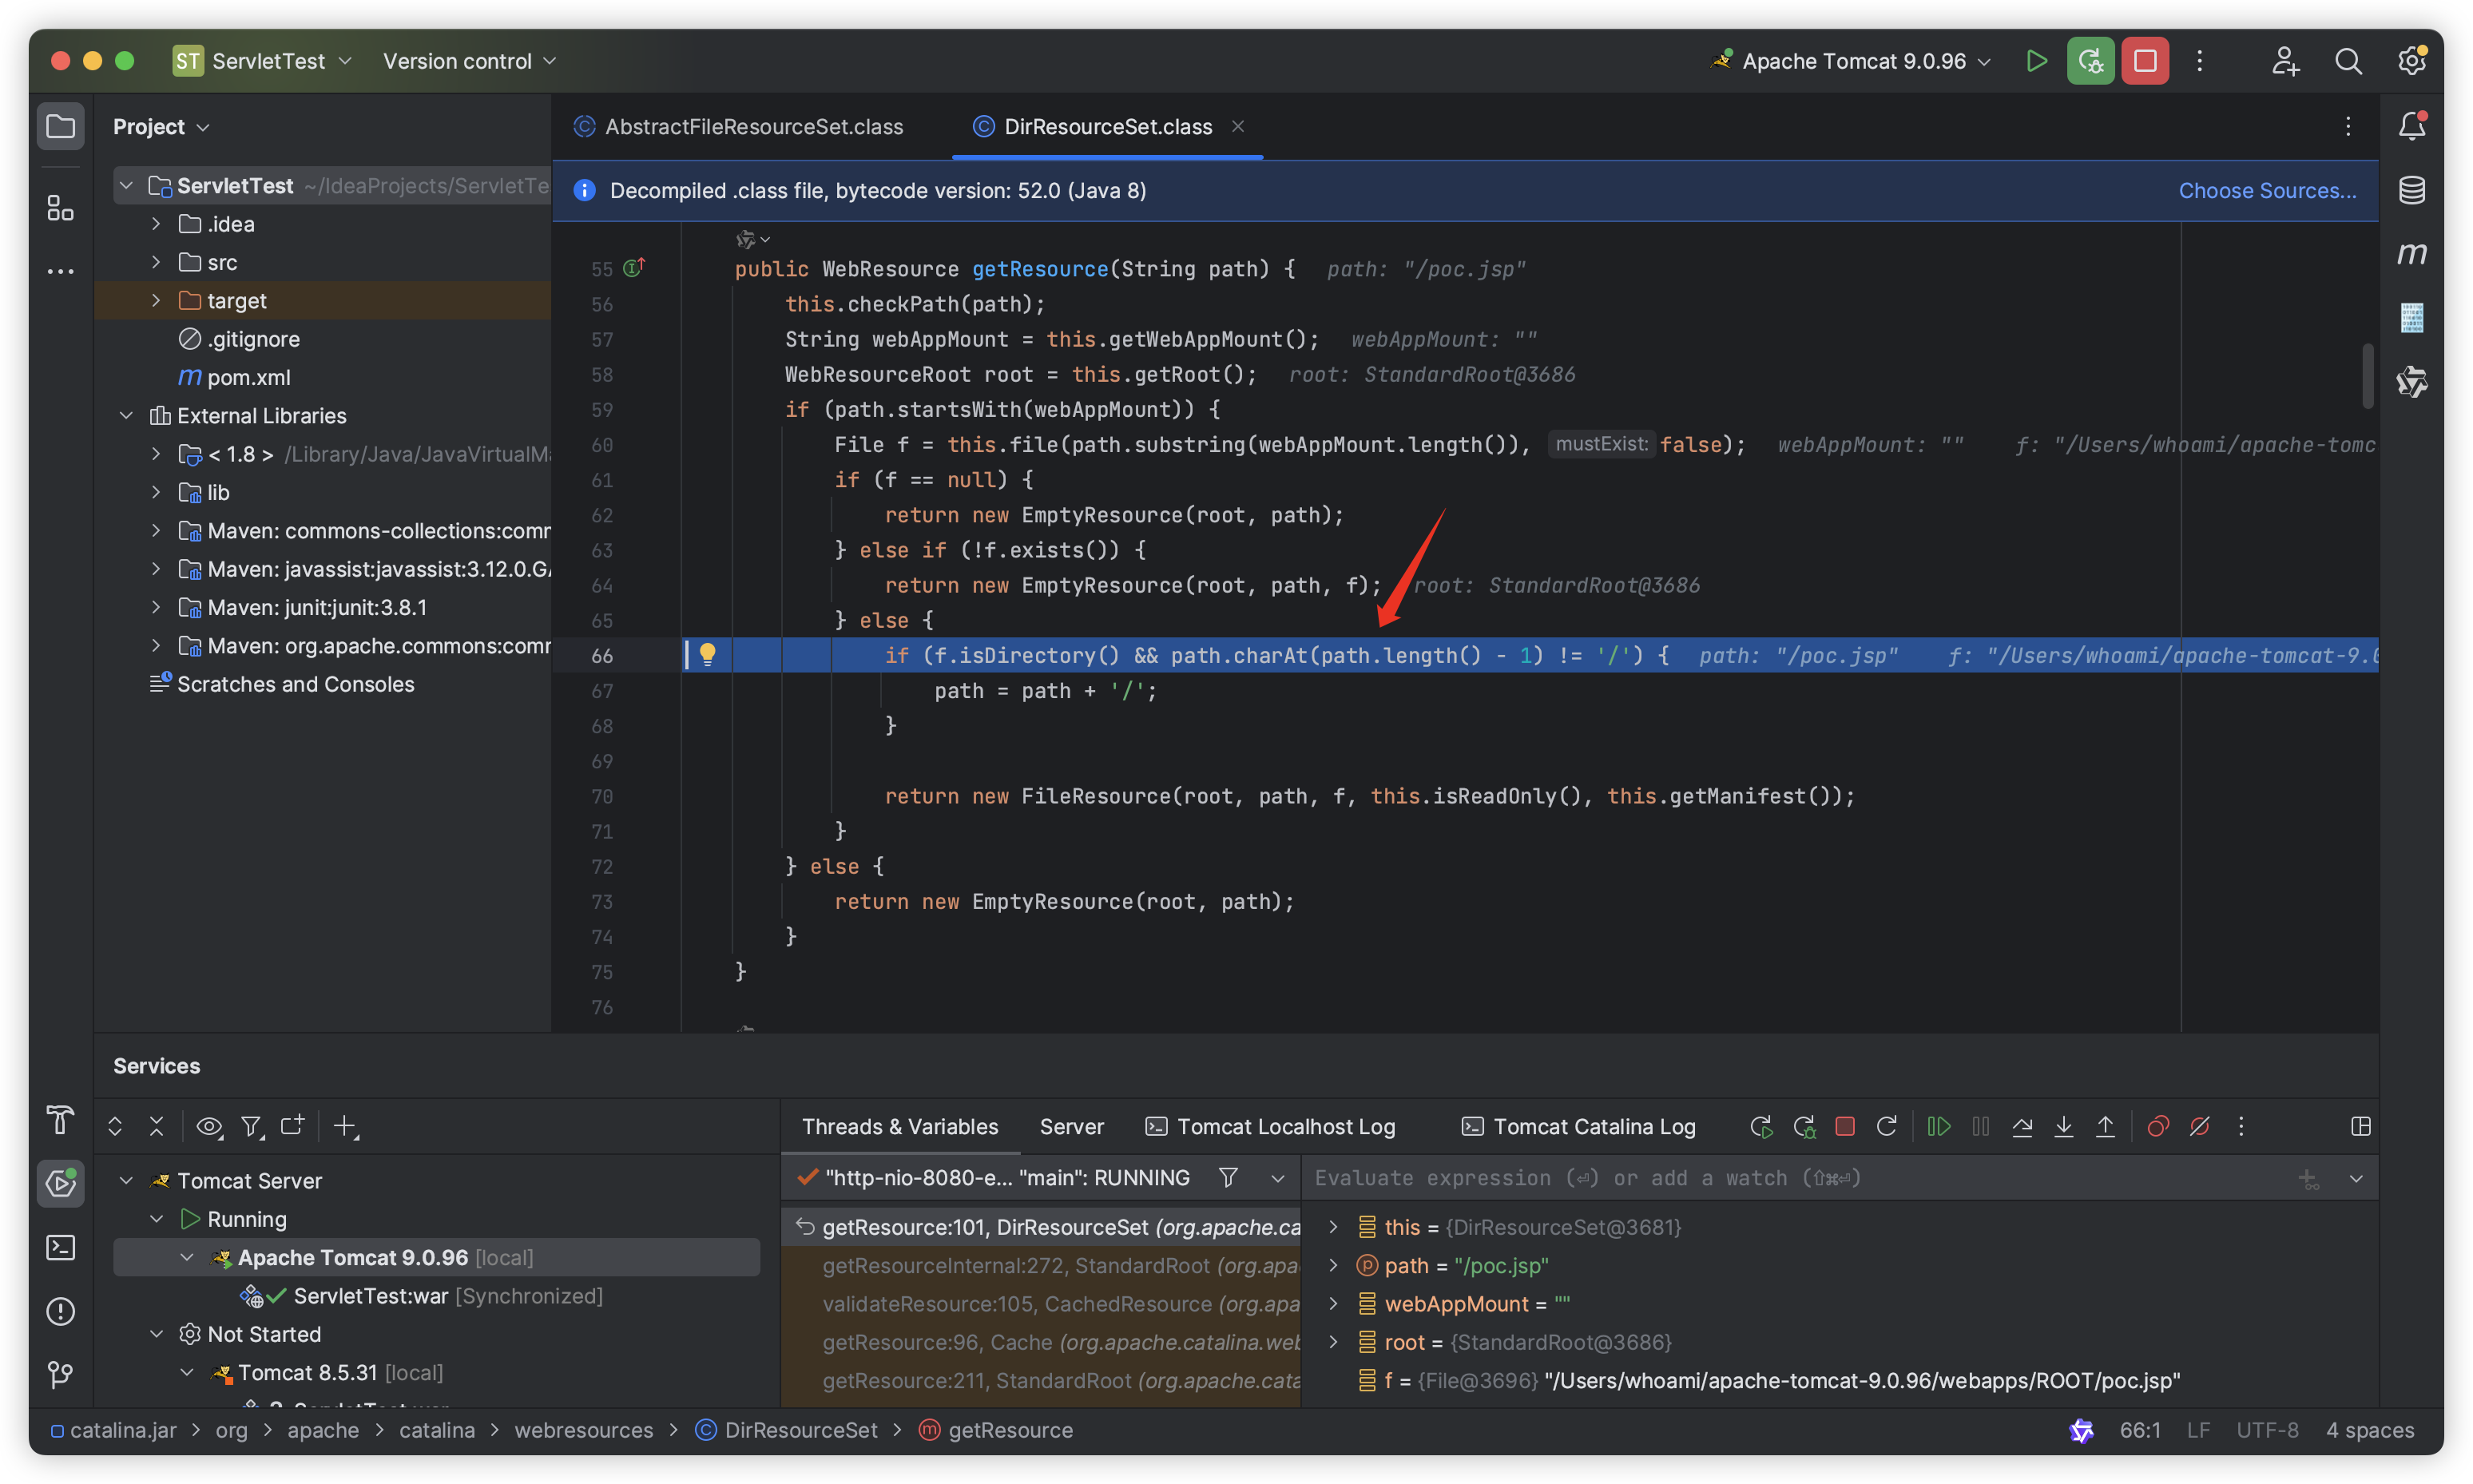Switch to AbstractFileResourceSet.class tab
The width and height of the screenshot is (2473, 1484).
click(739, 127)
